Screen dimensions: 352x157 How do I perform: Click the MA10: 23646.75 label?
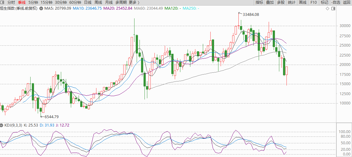pos(87,8)
